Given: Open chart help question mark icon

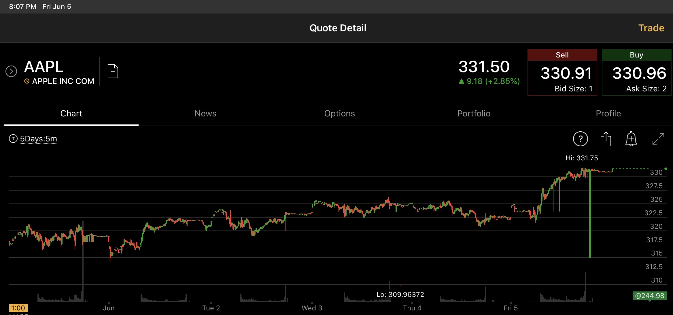Looking at the screenshot, I should pyautogui.click(x=580, y=139).
